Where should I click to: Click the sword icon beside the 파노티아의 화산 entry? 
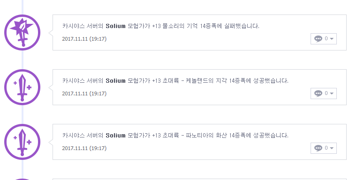pos(23,142)
